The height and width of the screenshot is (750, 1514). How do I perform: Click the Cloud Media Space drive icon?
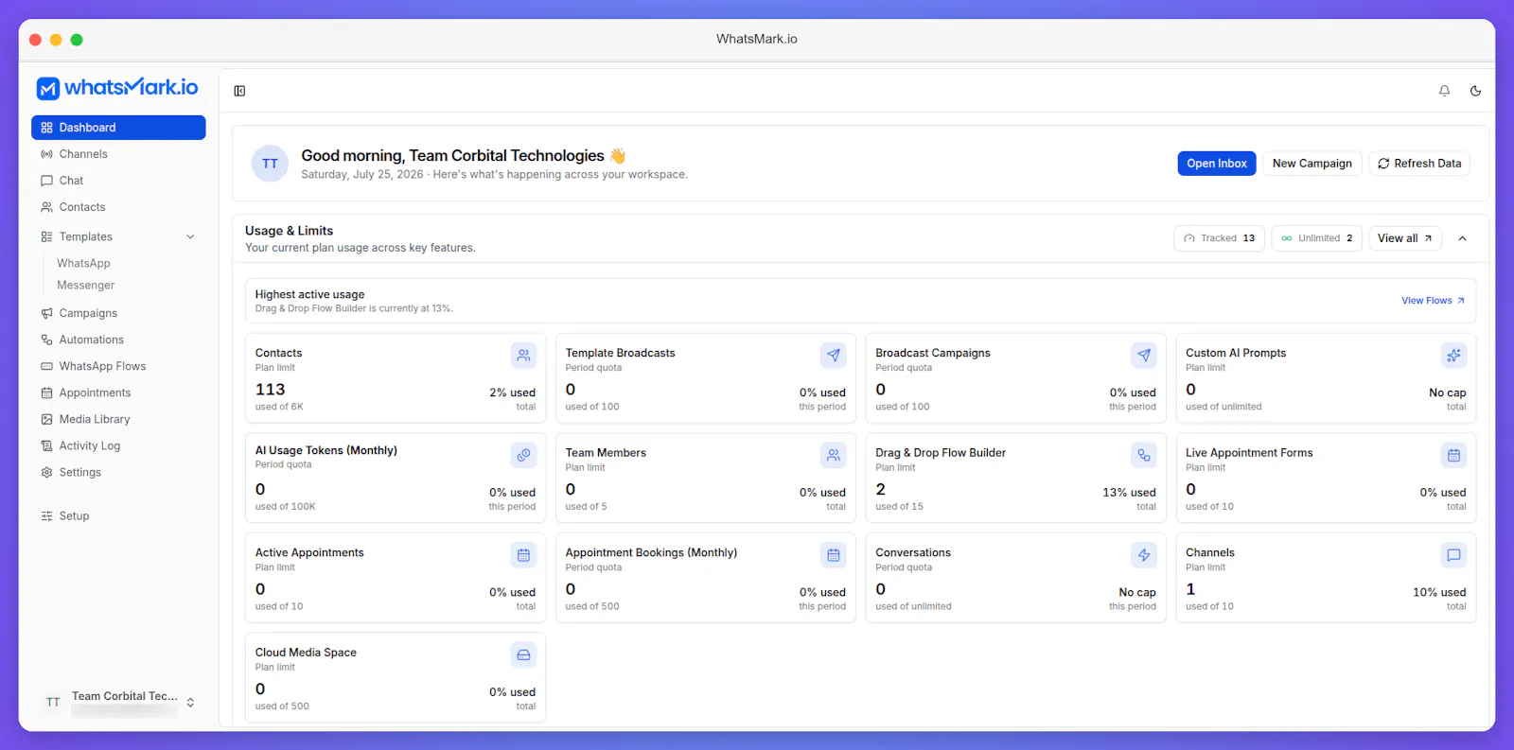tap(523, 654)
